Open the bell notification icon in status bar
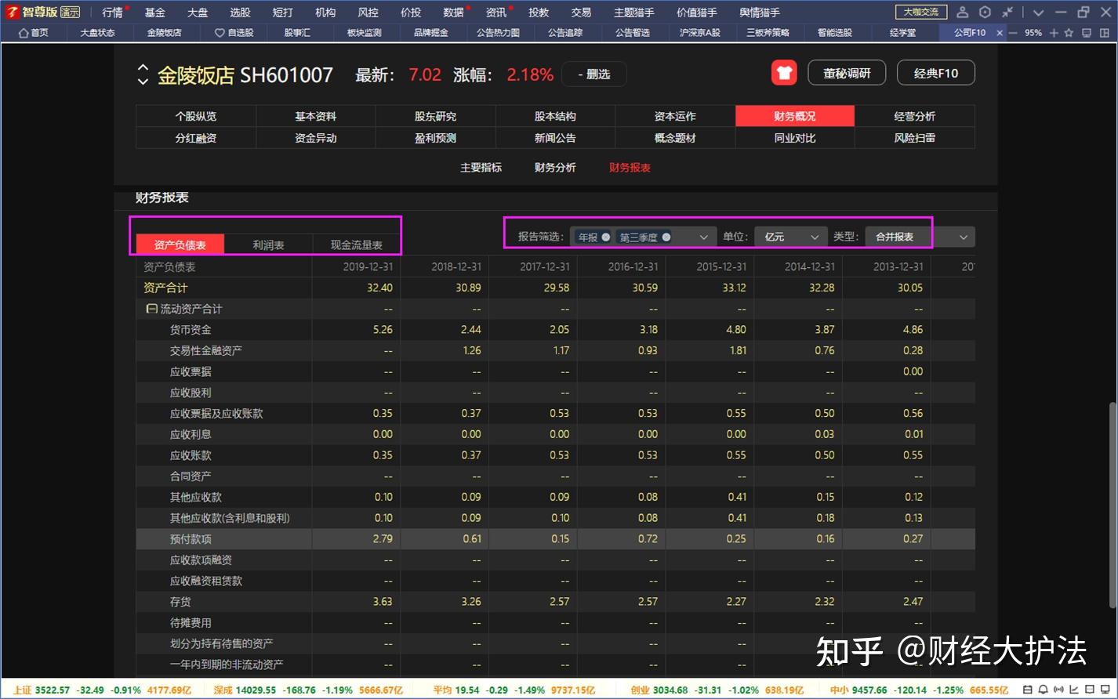 point(1043,689)
